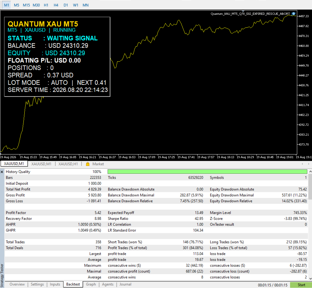Click the 19 Aug 17:09 time axis label
The image size is (312, 288).
pyautogui.click(x=146, y=157)
